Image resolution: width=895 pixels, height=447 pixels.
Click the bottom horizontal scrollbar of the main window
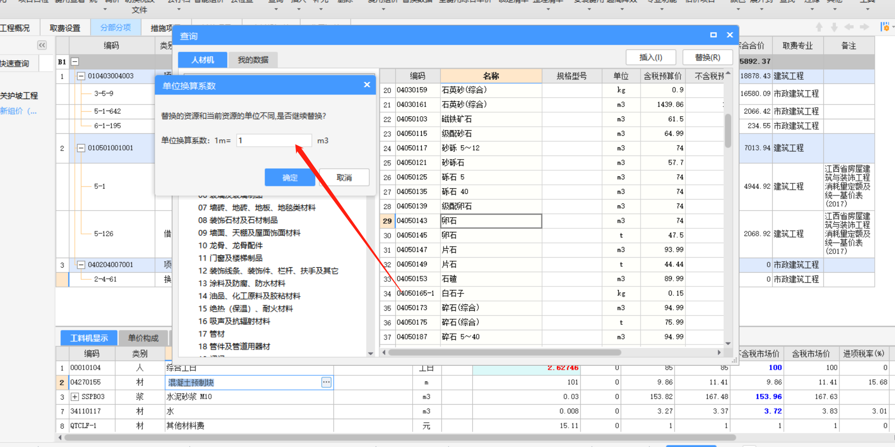pos(399,437)
